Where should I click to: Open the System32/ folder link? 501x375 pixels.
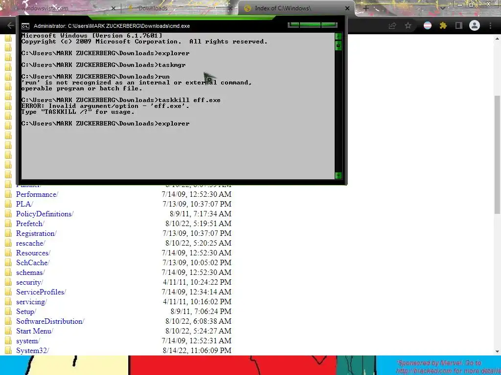click(32, 351)
